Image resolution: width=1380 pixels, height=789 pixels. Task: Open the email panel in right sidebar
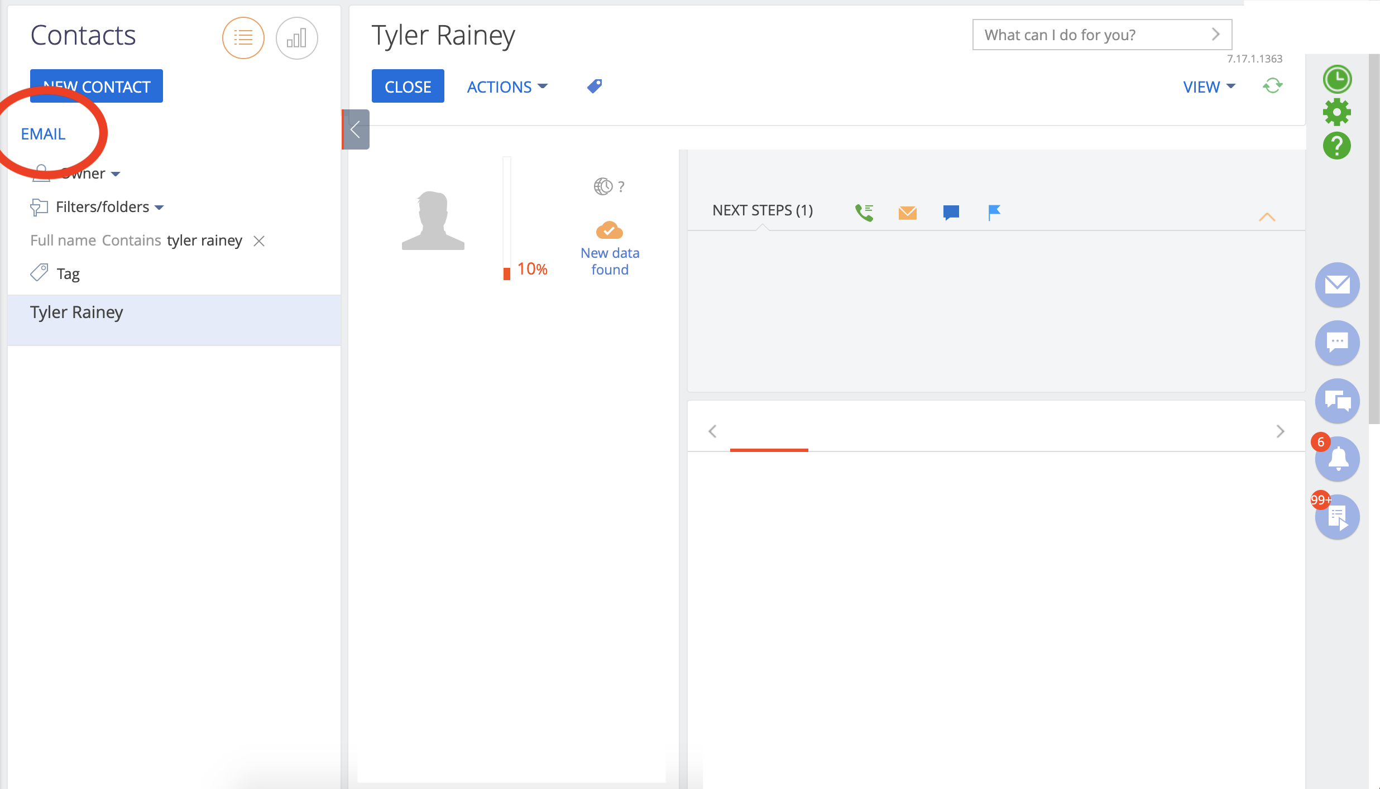[x=1338, y=285]
